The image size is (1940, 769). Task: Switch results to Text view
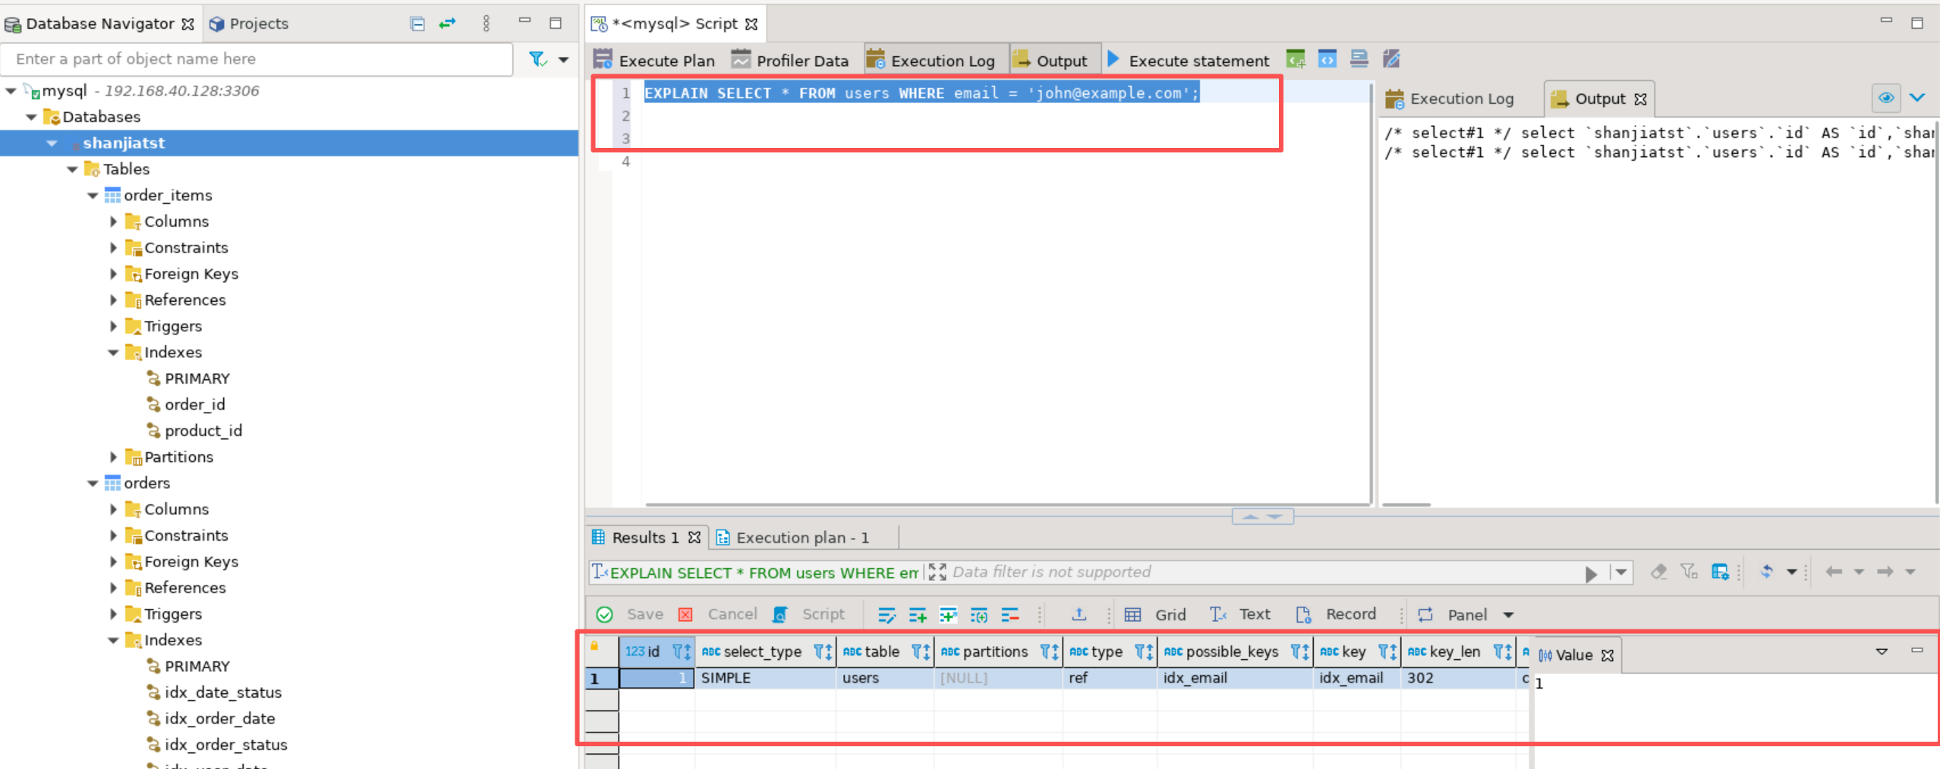(1240, 614)
